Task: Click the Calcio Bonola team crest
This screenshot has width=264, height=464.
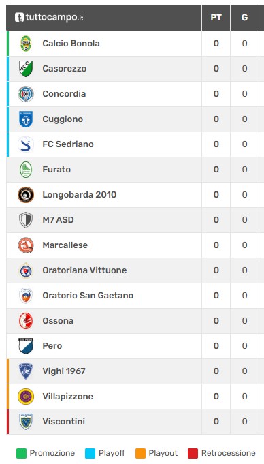Action: [26, 44]
